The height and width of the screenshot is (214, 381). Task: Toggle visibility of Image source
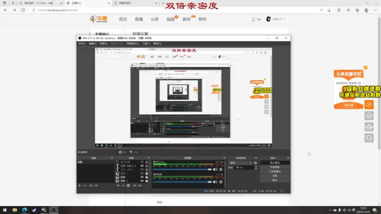coord(142,177)
